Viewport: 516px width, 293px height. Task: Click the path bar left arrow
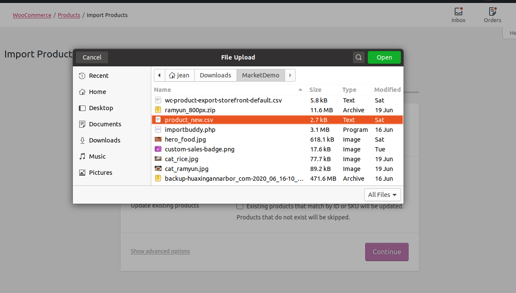pos(159,75)
